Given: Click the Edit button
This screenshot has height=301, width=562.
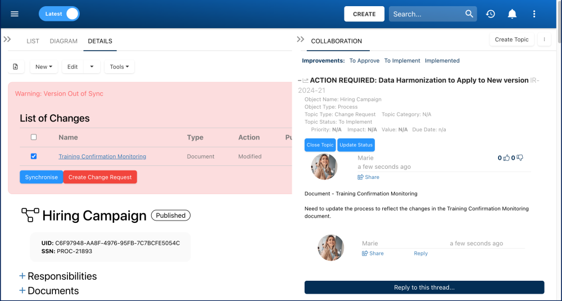Looking at the screenshot, I should click(x=72, y=67).
